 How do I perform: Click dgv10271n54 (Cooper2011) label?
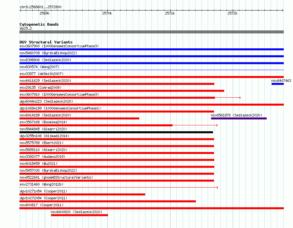click(43, 191)
